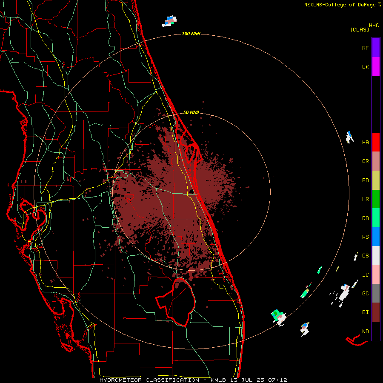This screenshot has height=383, width=383.
Task: Click the GR legend label
Action: [x=365, y=161]
